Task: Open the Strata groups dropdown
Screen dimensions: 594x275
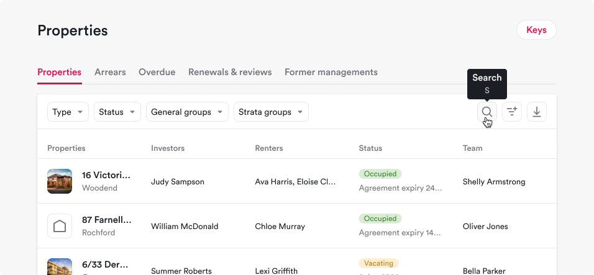Action: pos(272,112)
